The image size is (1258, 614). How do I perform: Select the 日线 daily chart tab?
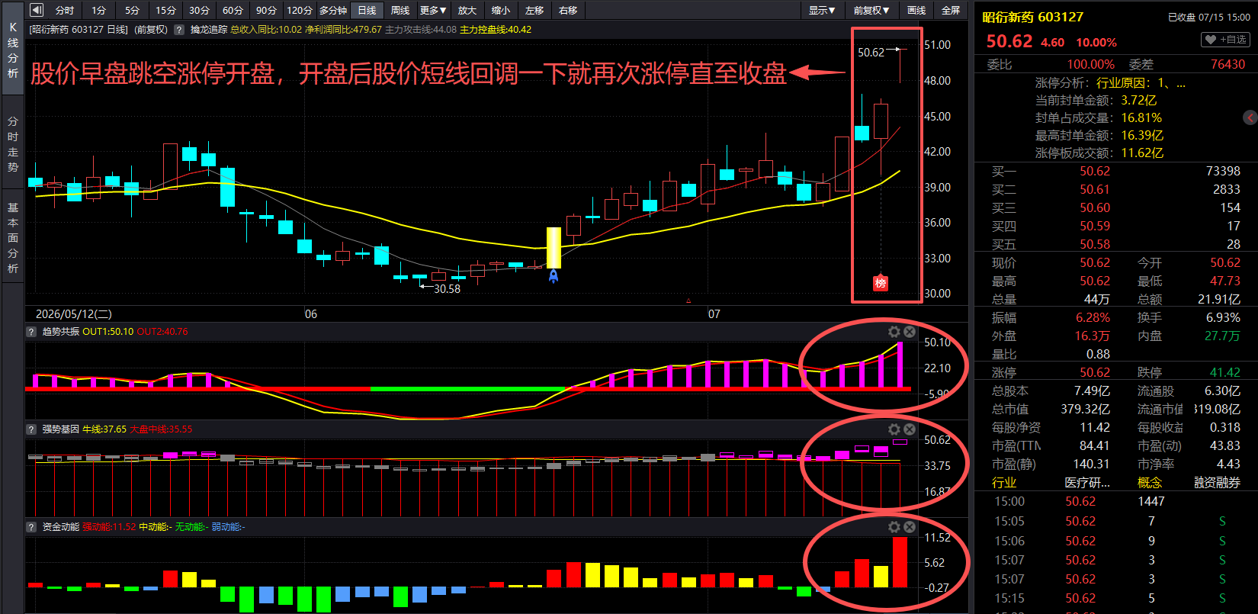pyautogui.click(x=367, y=10)
